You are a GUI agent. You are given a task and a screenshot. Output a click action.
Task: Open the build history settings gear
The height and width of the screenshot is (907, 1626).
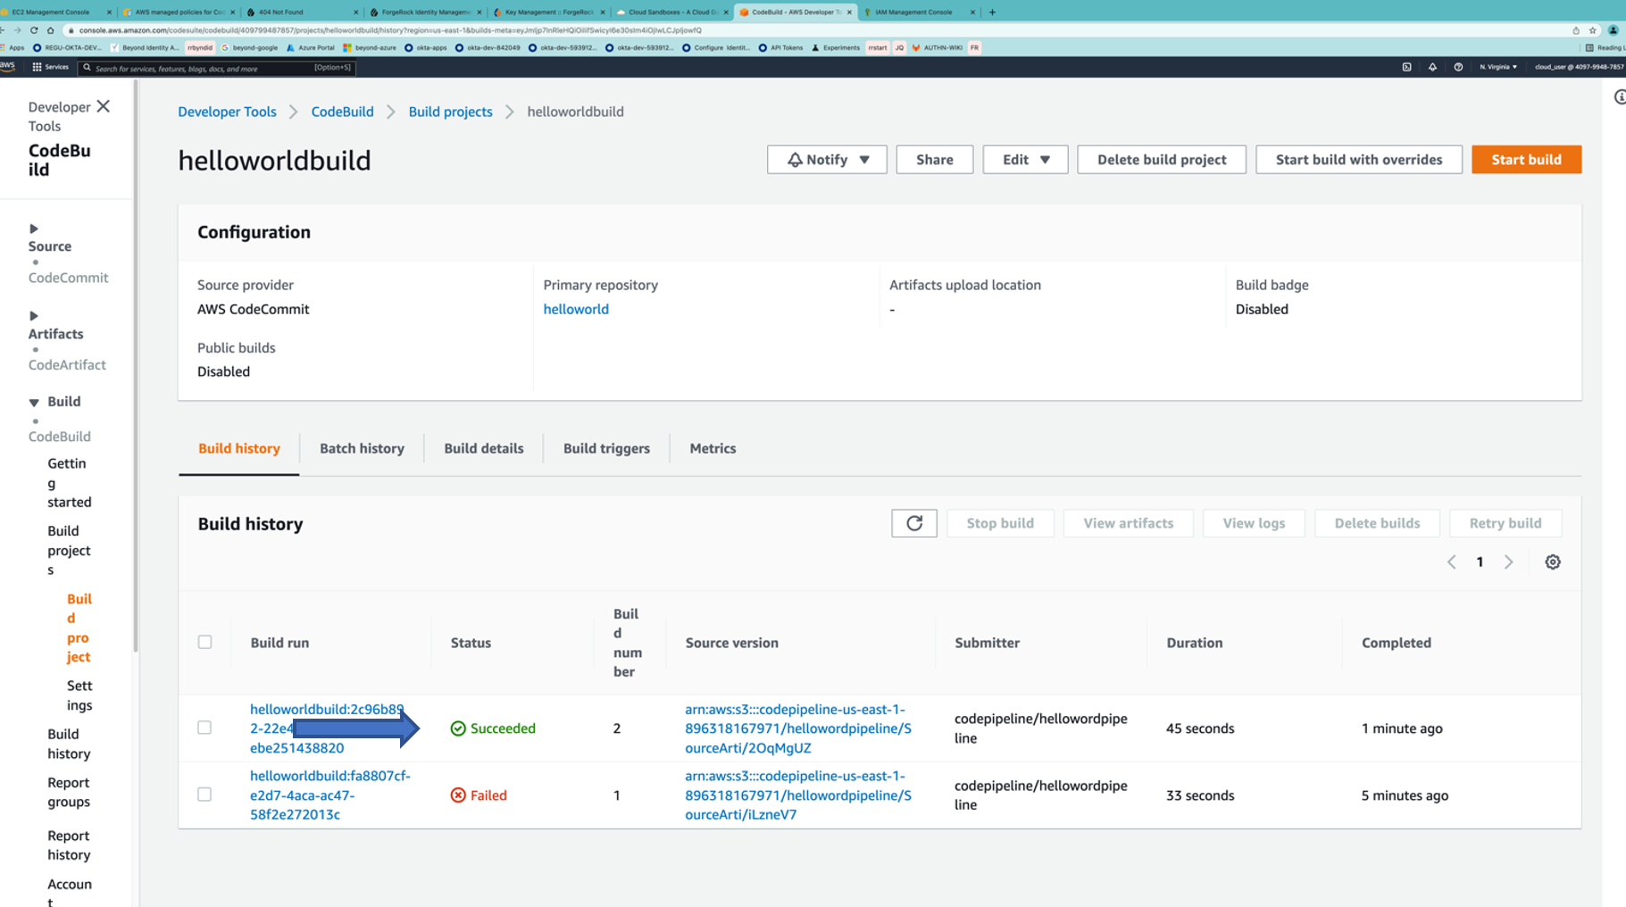(1552, 562)
